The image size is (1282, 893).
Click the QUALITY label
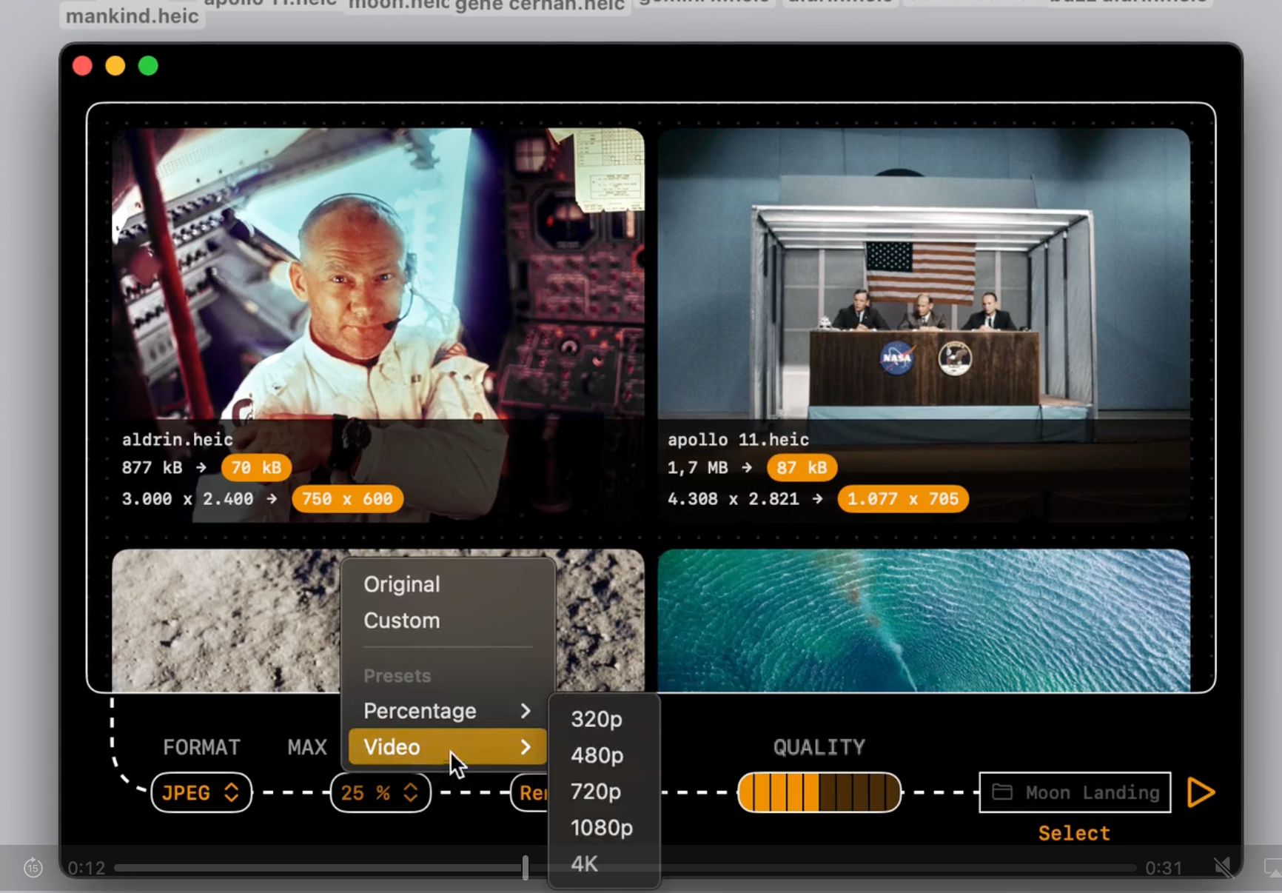pyautogui.click(x=819, y=747)
